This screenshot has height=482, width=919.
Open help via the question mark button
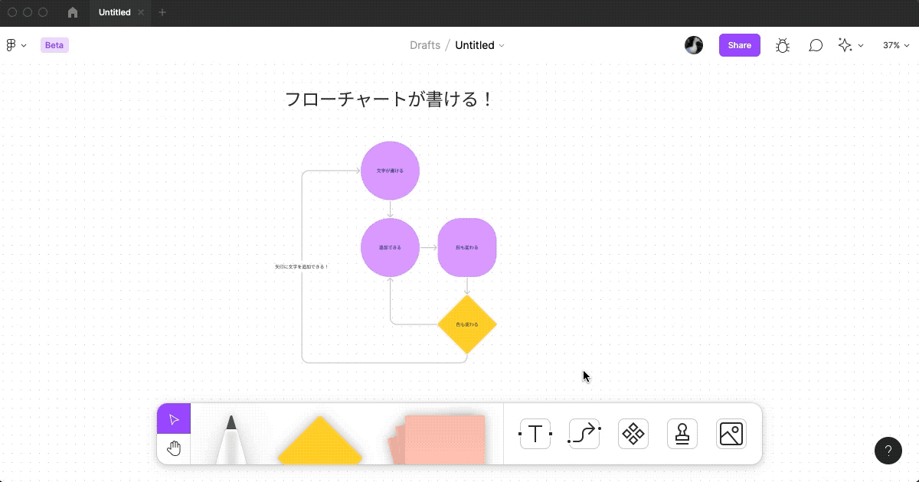pos(888,451)
